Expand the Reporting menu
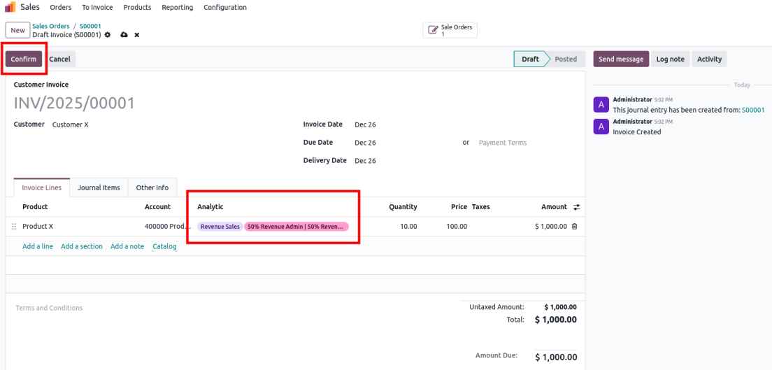The image size is (772, 370). [x=178, y=7]
